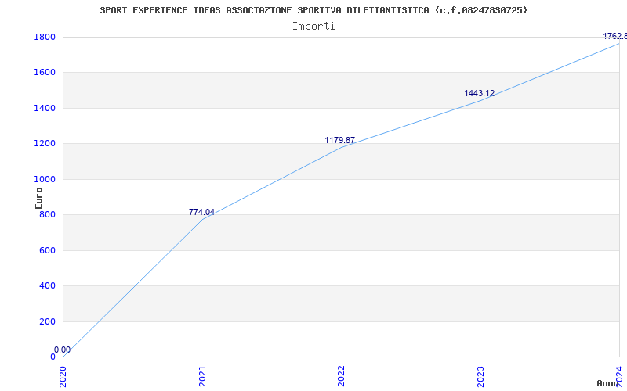Click the 400 y-axis tick label
The height and width of the screenshot is (391, 627).
(x=47, y=285)
